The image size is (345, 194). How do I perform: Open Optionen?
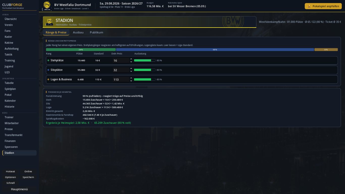click(11, 177)
